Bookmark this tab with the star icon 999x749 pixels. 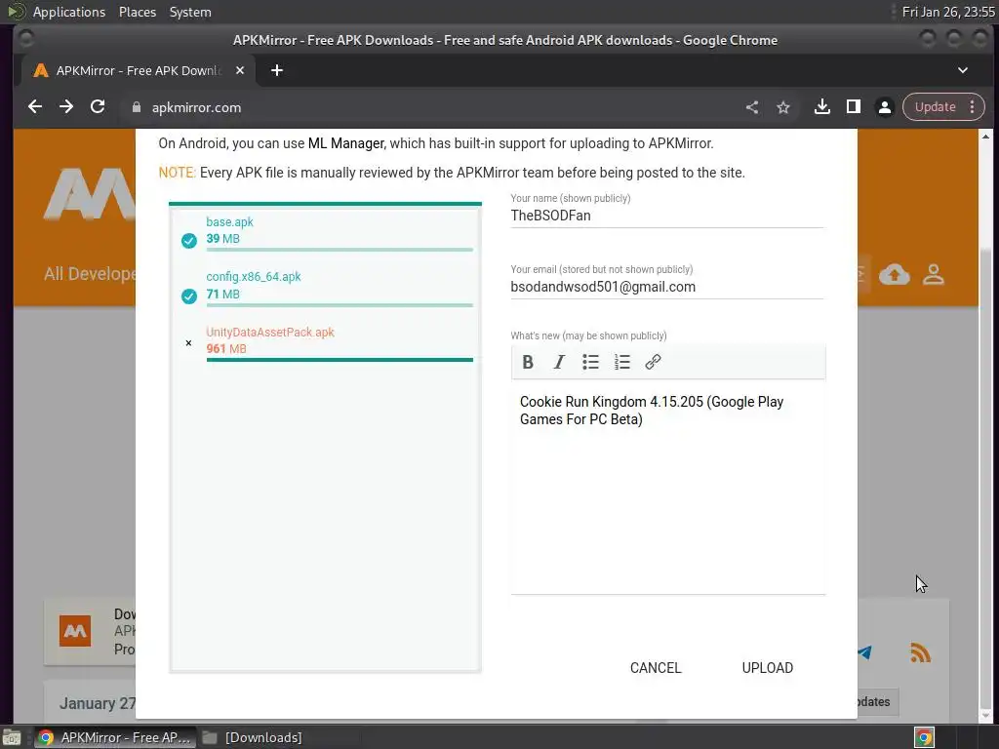click(x=783, y=107)
